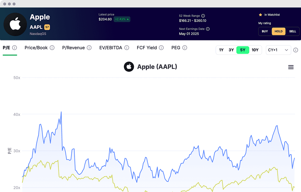Screen dimensions: 301x192
Task: Switch to the Price/Book tab
Action: click(36, 48)
